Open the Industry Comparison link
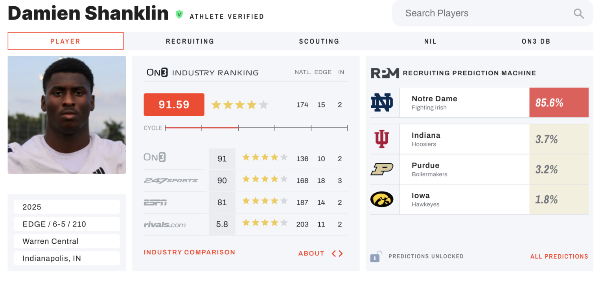The height and width of the screenshot is (281, 604). (x=190, y=252)
